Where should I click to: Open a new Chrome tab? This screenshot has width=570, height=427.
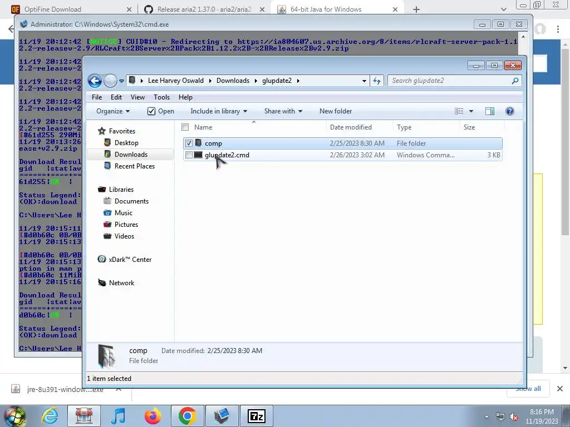416,9
